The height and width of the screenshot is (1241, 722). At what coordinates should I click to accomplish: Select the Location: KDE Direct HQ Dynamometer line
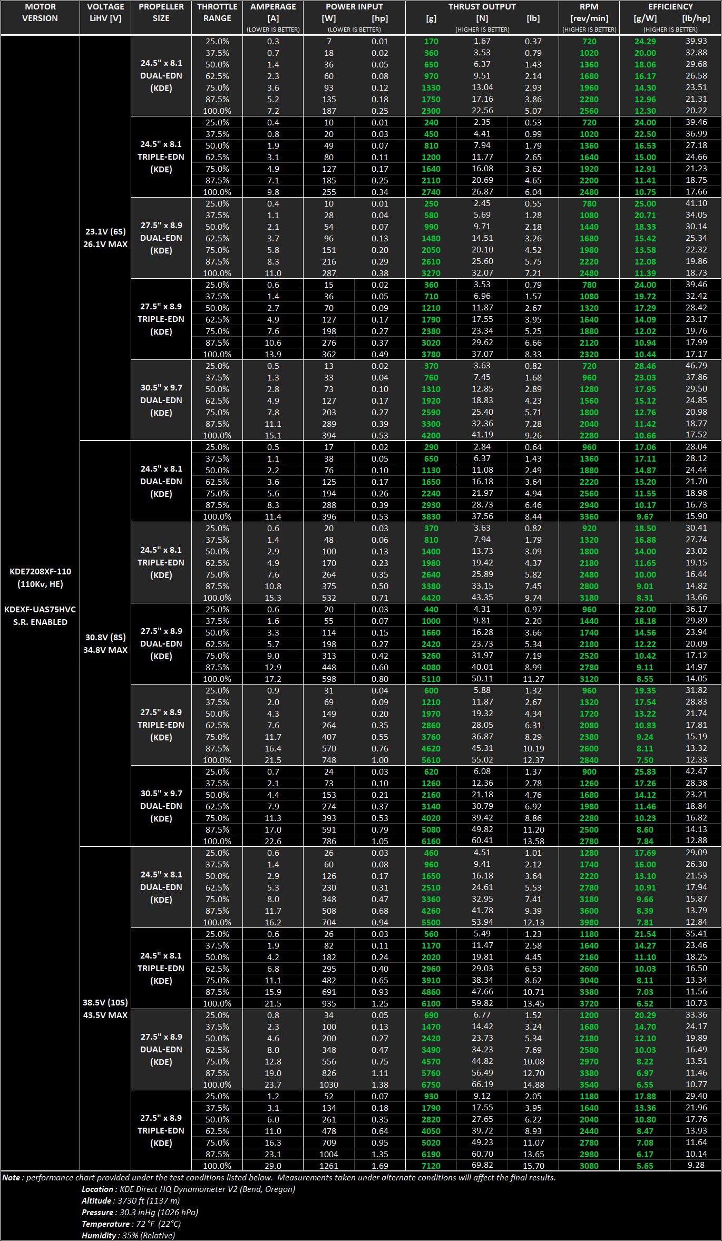point(188,1189)
